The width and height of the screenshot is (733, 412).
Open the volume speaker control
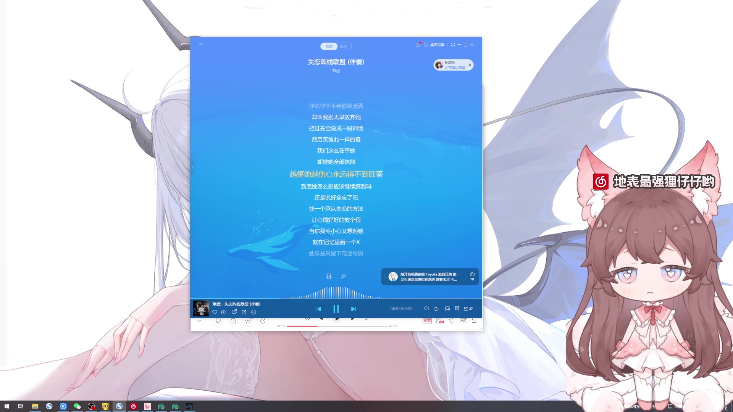coord(427,308)
